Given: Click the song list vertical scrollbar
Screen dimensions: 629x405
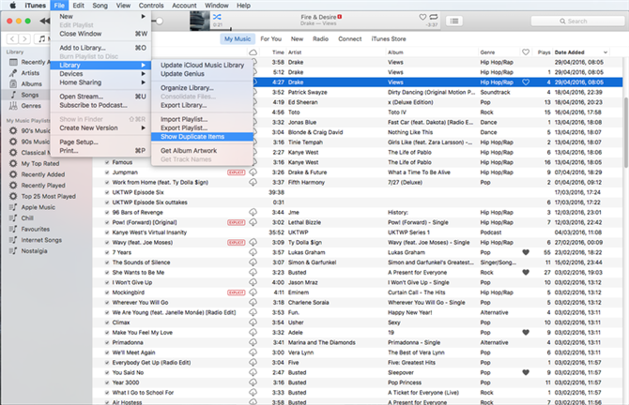Looking at the screenshot, I should point(626,132).
